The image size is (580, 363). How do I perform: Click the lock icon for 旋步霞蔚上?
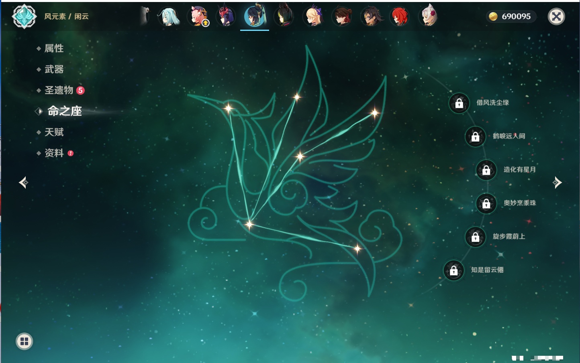tap(476, 237)
